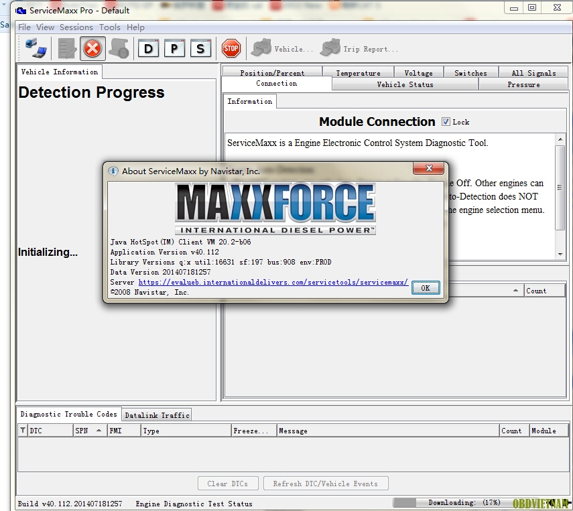Viewport: 573px width, 511px height.
Task: Click the information scrollbar down arrow
Action: (x=560, y=254)
